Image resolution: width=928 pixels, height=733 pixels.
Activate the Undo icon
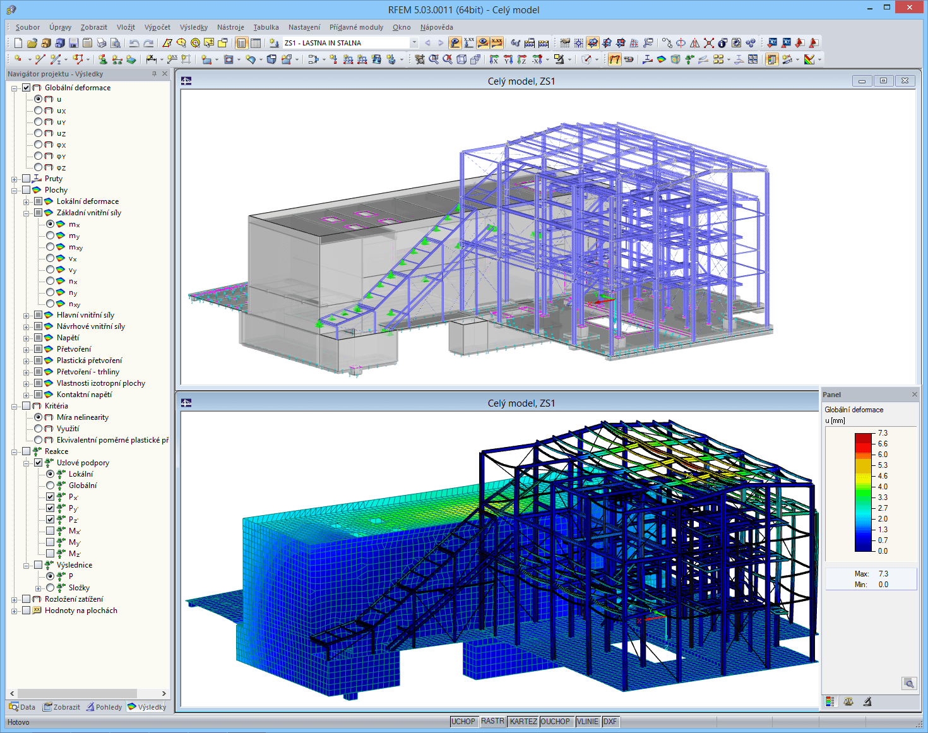pos(134,42)
